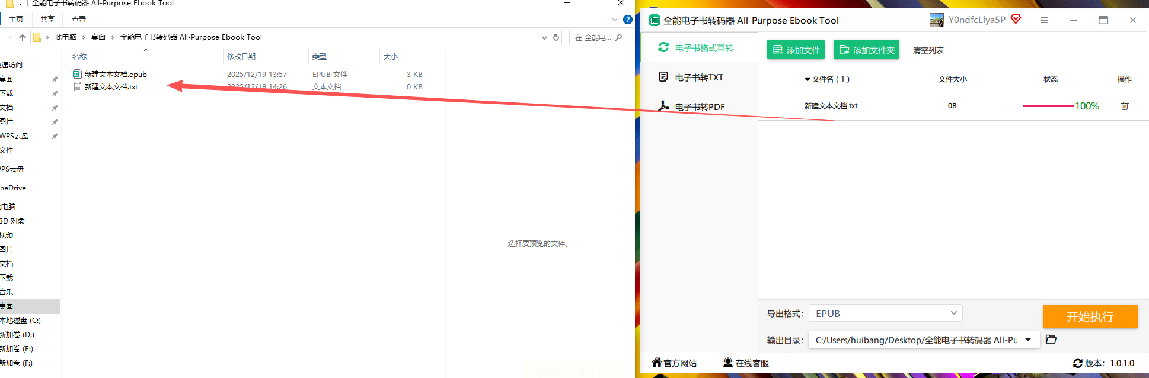Expand the Explorer ribbon chevron

(x=615, y=20)
